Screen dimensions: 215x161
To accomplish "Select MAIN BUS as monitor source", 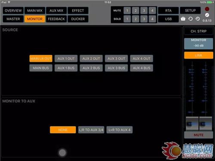I will pyautogui.click(x=41, y=68).
